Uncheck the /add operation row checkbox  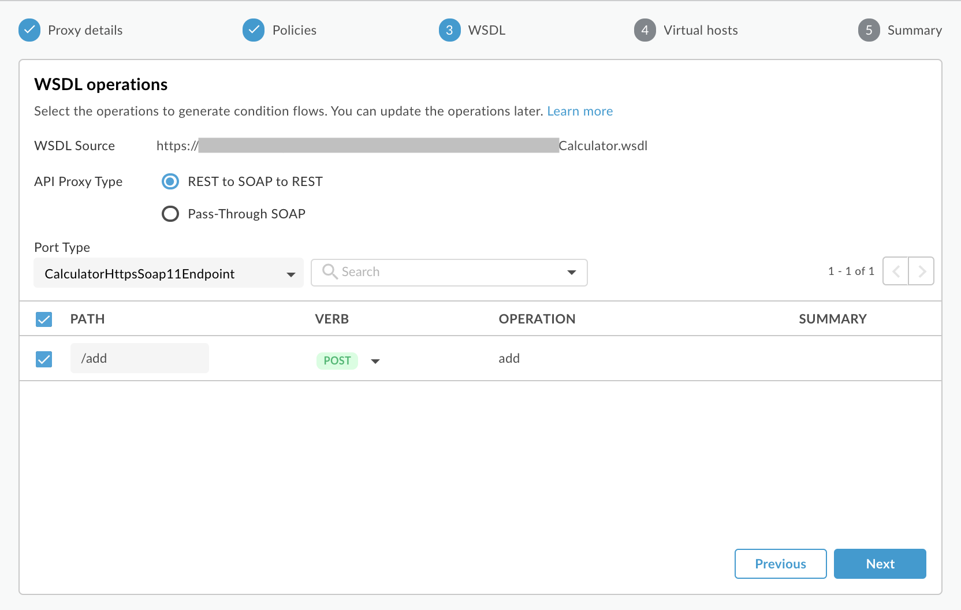[44, 359]
